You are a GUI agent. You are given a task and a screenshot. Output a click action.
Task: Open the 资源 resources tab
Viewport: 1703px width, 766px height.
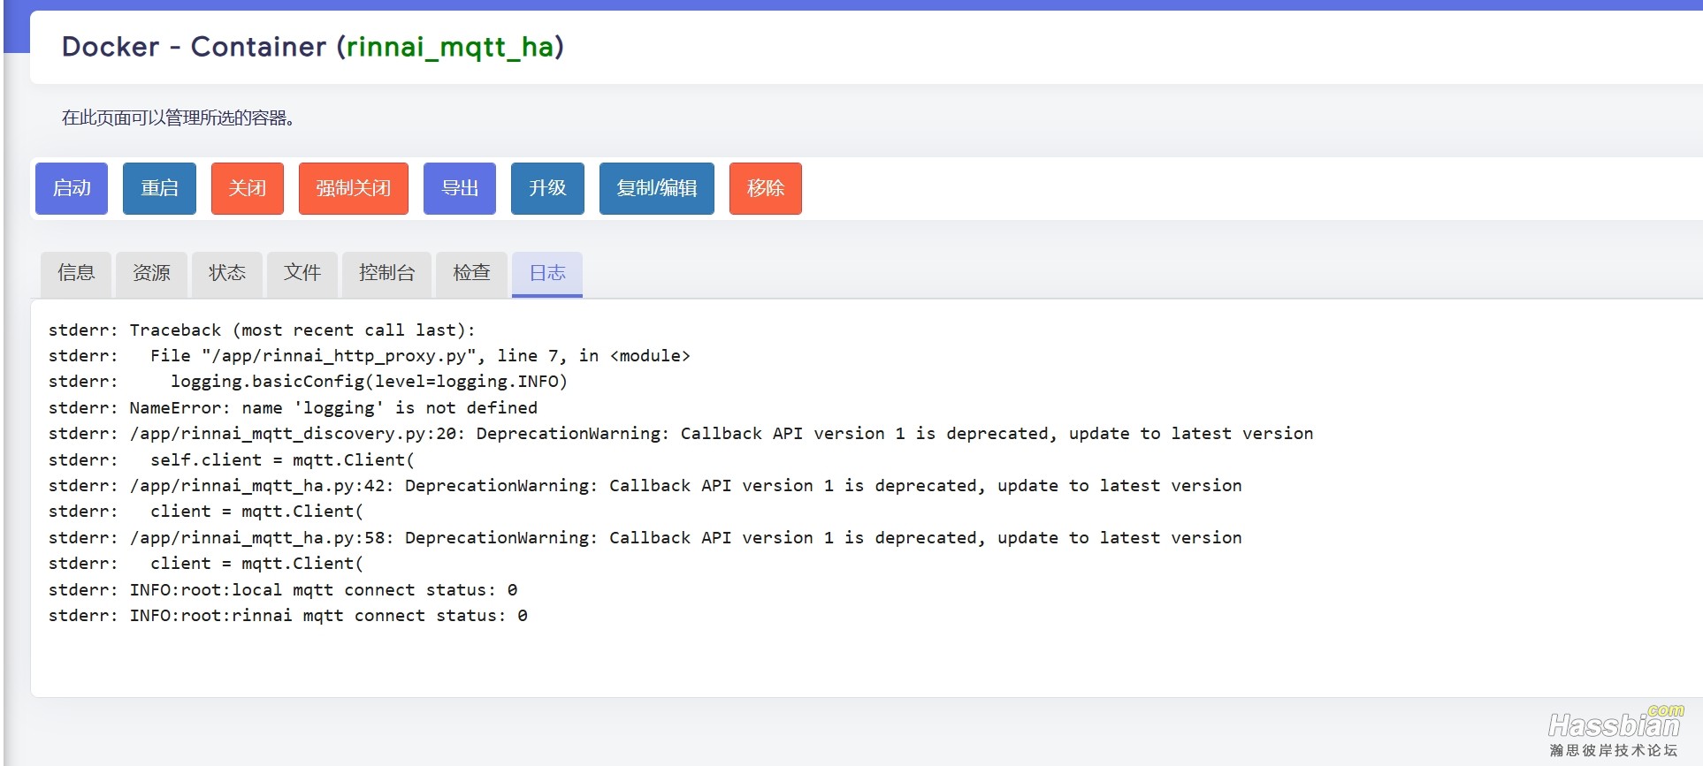151,274
